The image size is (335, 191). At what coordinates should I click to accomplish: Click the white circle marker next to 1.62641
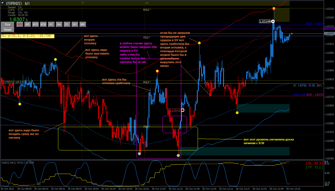click(x=183, y=110)
